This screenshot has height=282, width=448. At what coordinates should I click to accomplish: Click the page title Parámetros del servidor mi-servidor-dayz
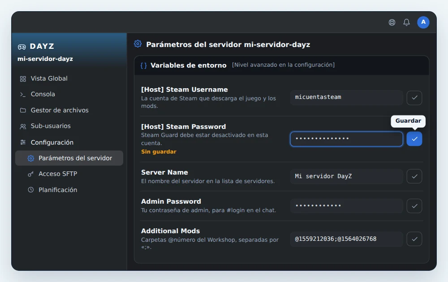tap(228, 44)
